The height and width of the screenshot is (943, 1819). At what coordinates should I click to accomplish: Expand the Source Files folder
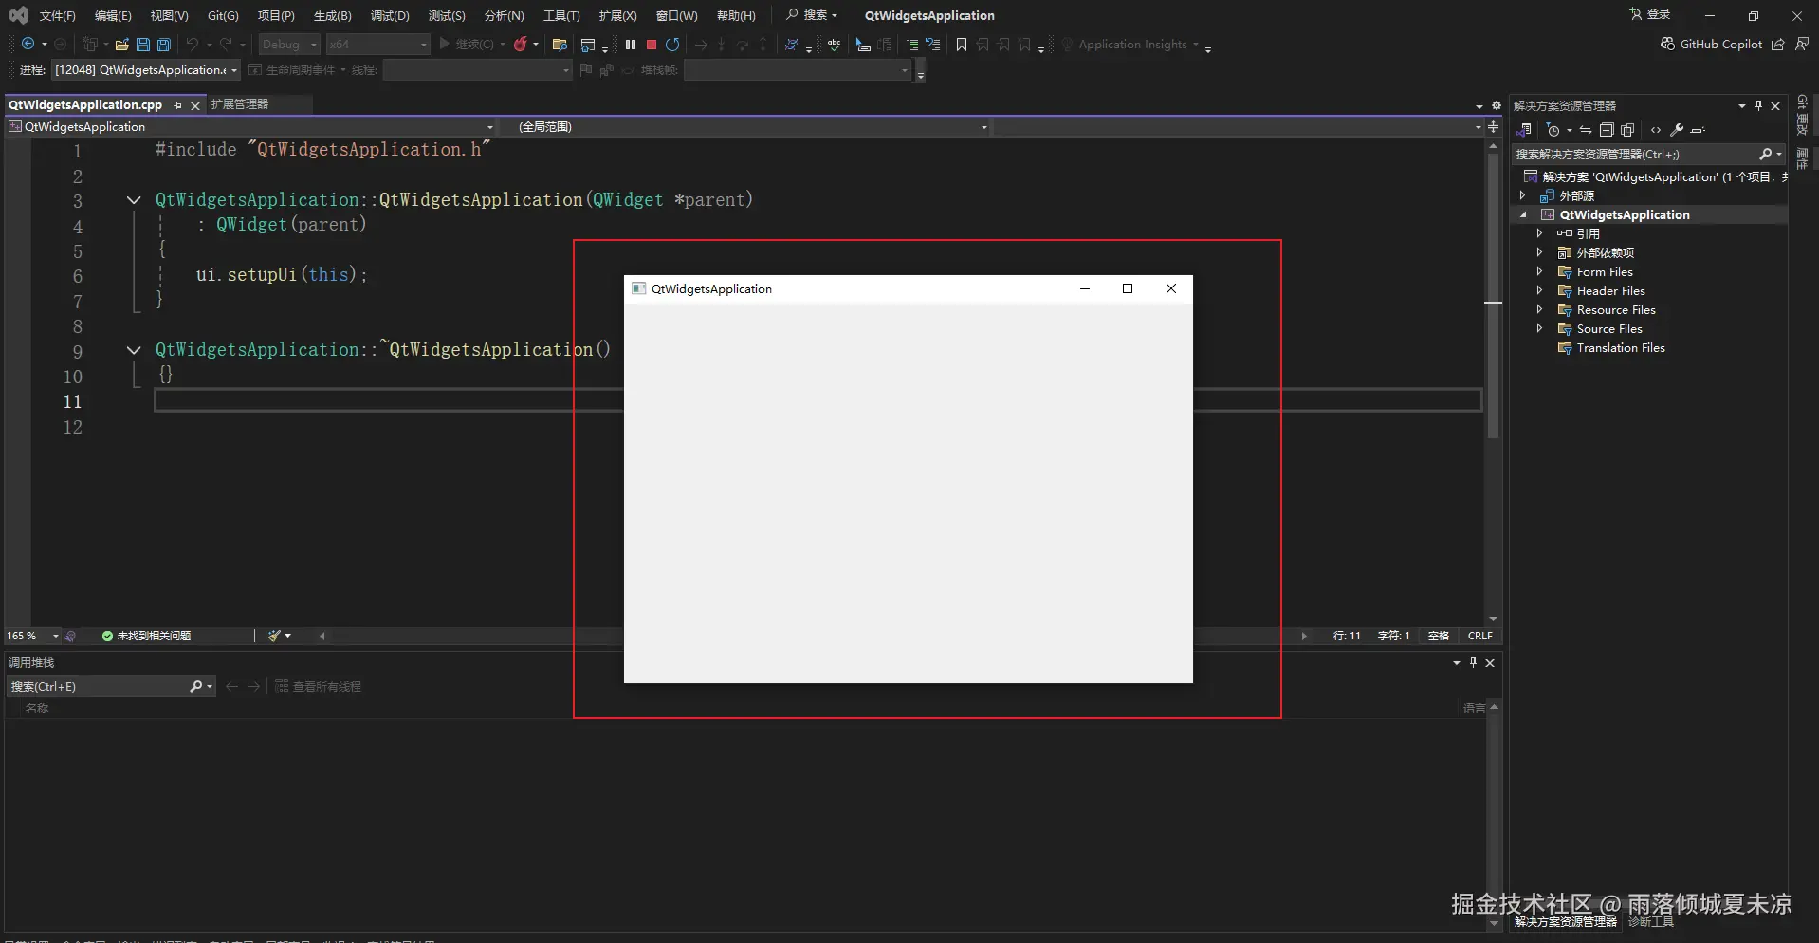(1539, 328)
